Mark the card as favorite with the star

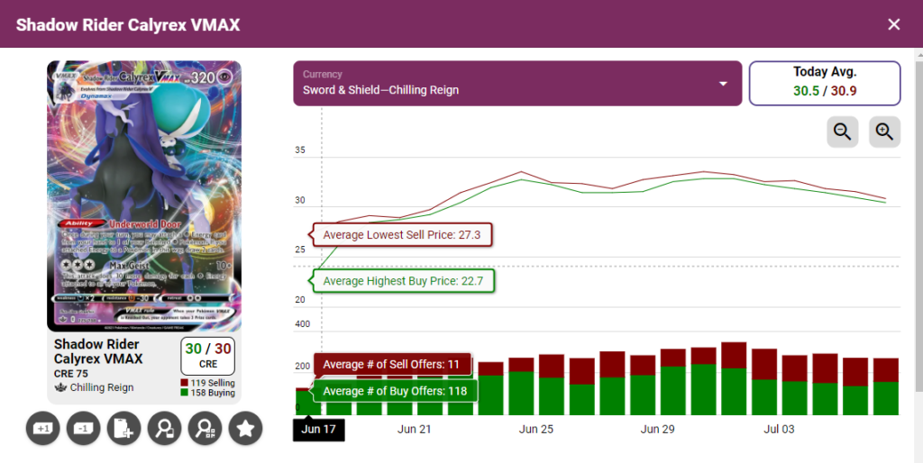point(245,428)
